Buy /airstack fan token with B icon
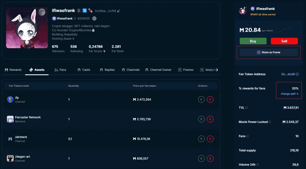This screenshot has height=169, width=306. click(201, 139)
